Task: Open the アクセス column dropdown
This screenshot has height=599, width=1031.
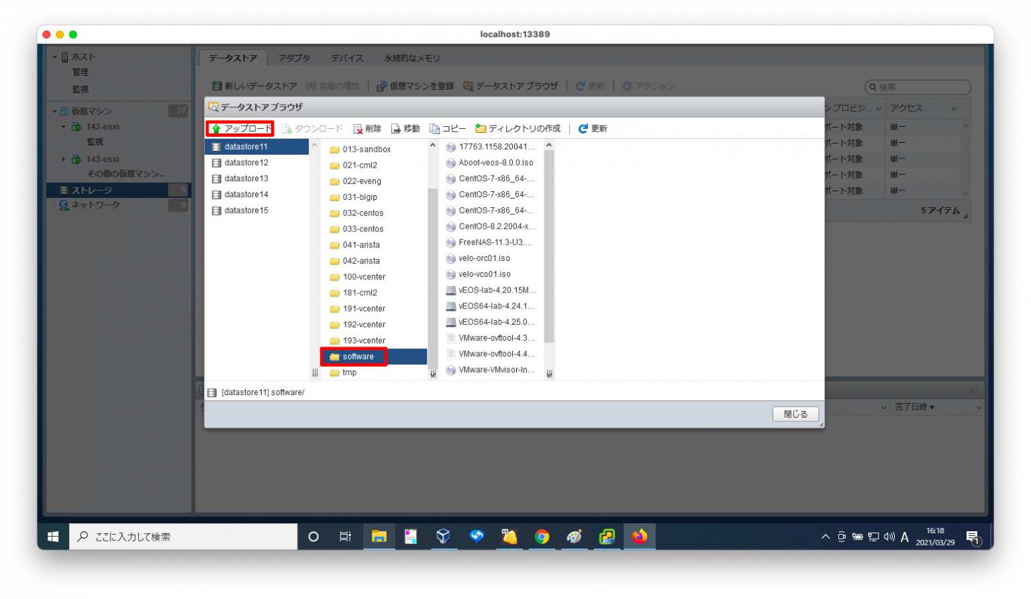Action: (x=954, y=107)
